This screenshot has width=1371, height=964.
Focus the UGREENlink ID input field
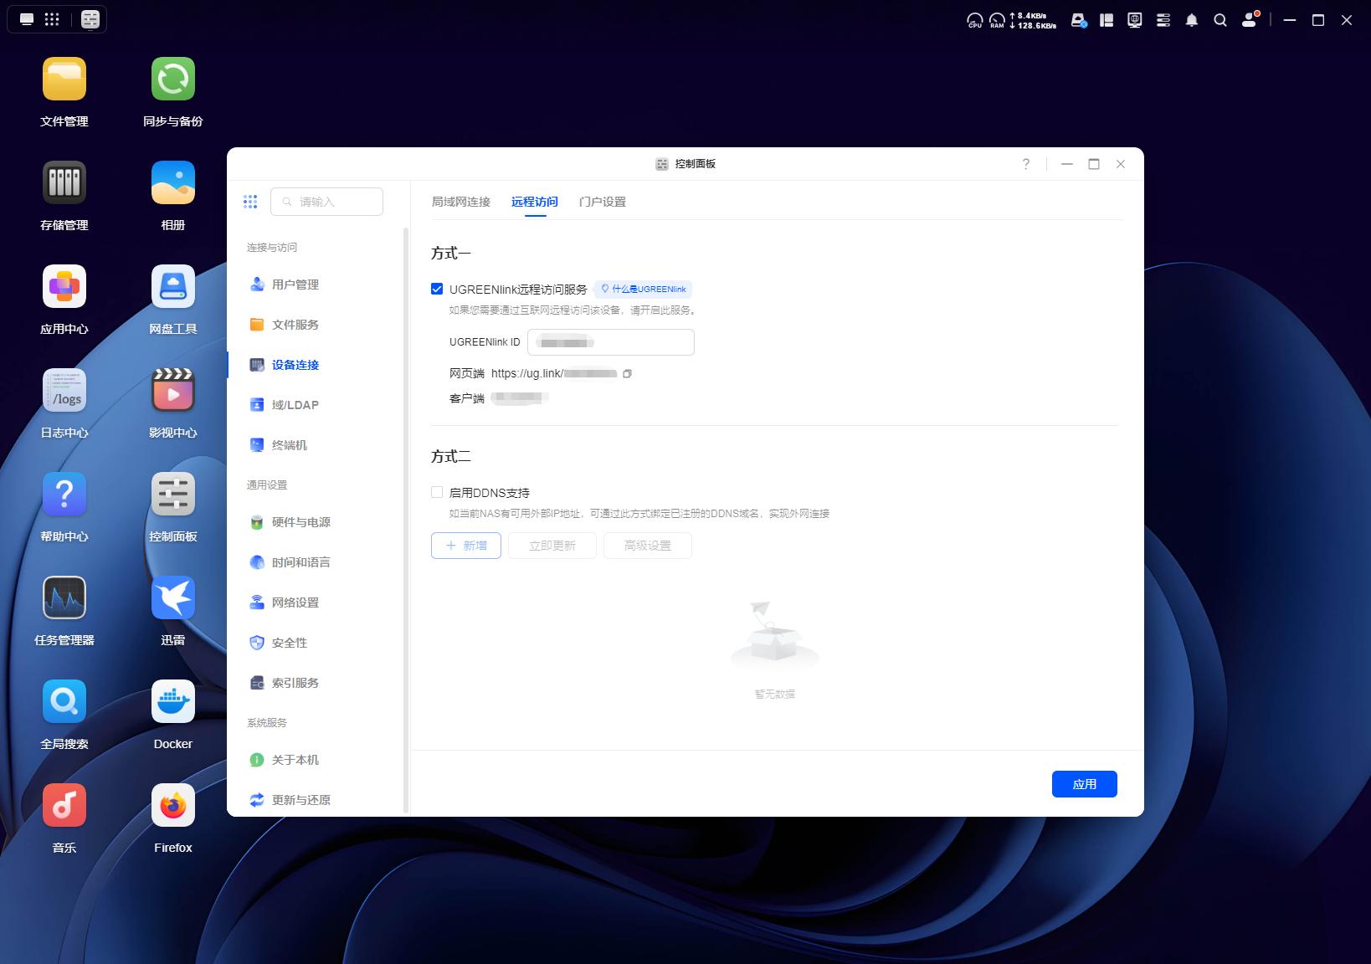611,342
